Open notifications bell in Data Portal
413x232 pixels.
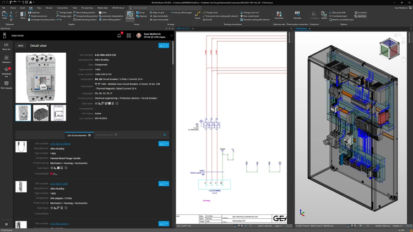(119, 35)
